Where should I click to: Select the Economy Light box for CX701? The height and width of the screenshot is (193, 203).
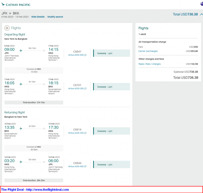111,87
